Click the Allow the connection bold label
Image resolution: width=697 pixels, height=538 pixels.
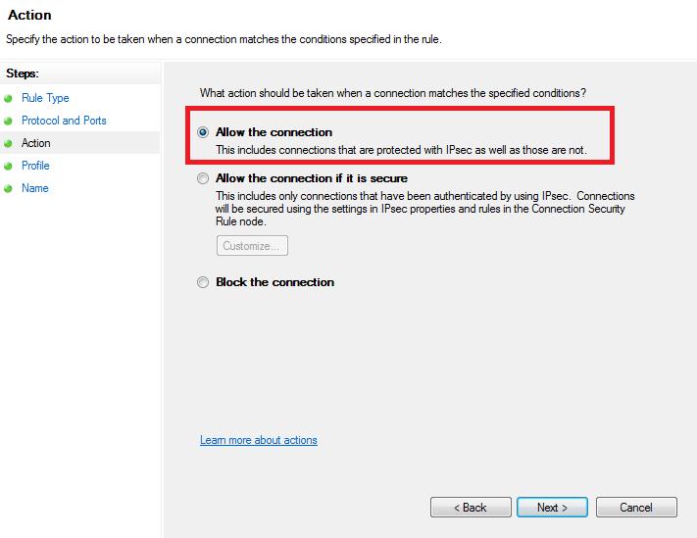click(x=274, y=132)
